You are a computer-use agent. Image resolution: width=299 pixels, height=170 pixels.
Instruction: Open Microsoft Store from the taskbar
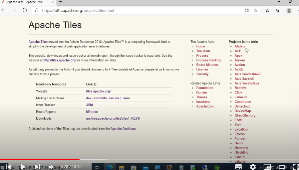point(133,168)
